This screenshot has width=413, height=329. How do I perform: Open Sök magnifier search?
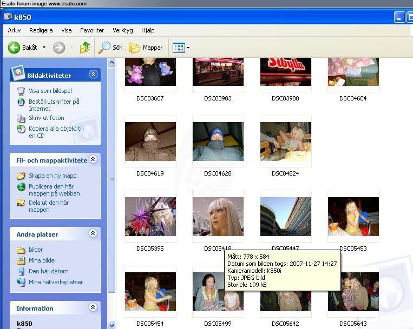tap(110, 48)
